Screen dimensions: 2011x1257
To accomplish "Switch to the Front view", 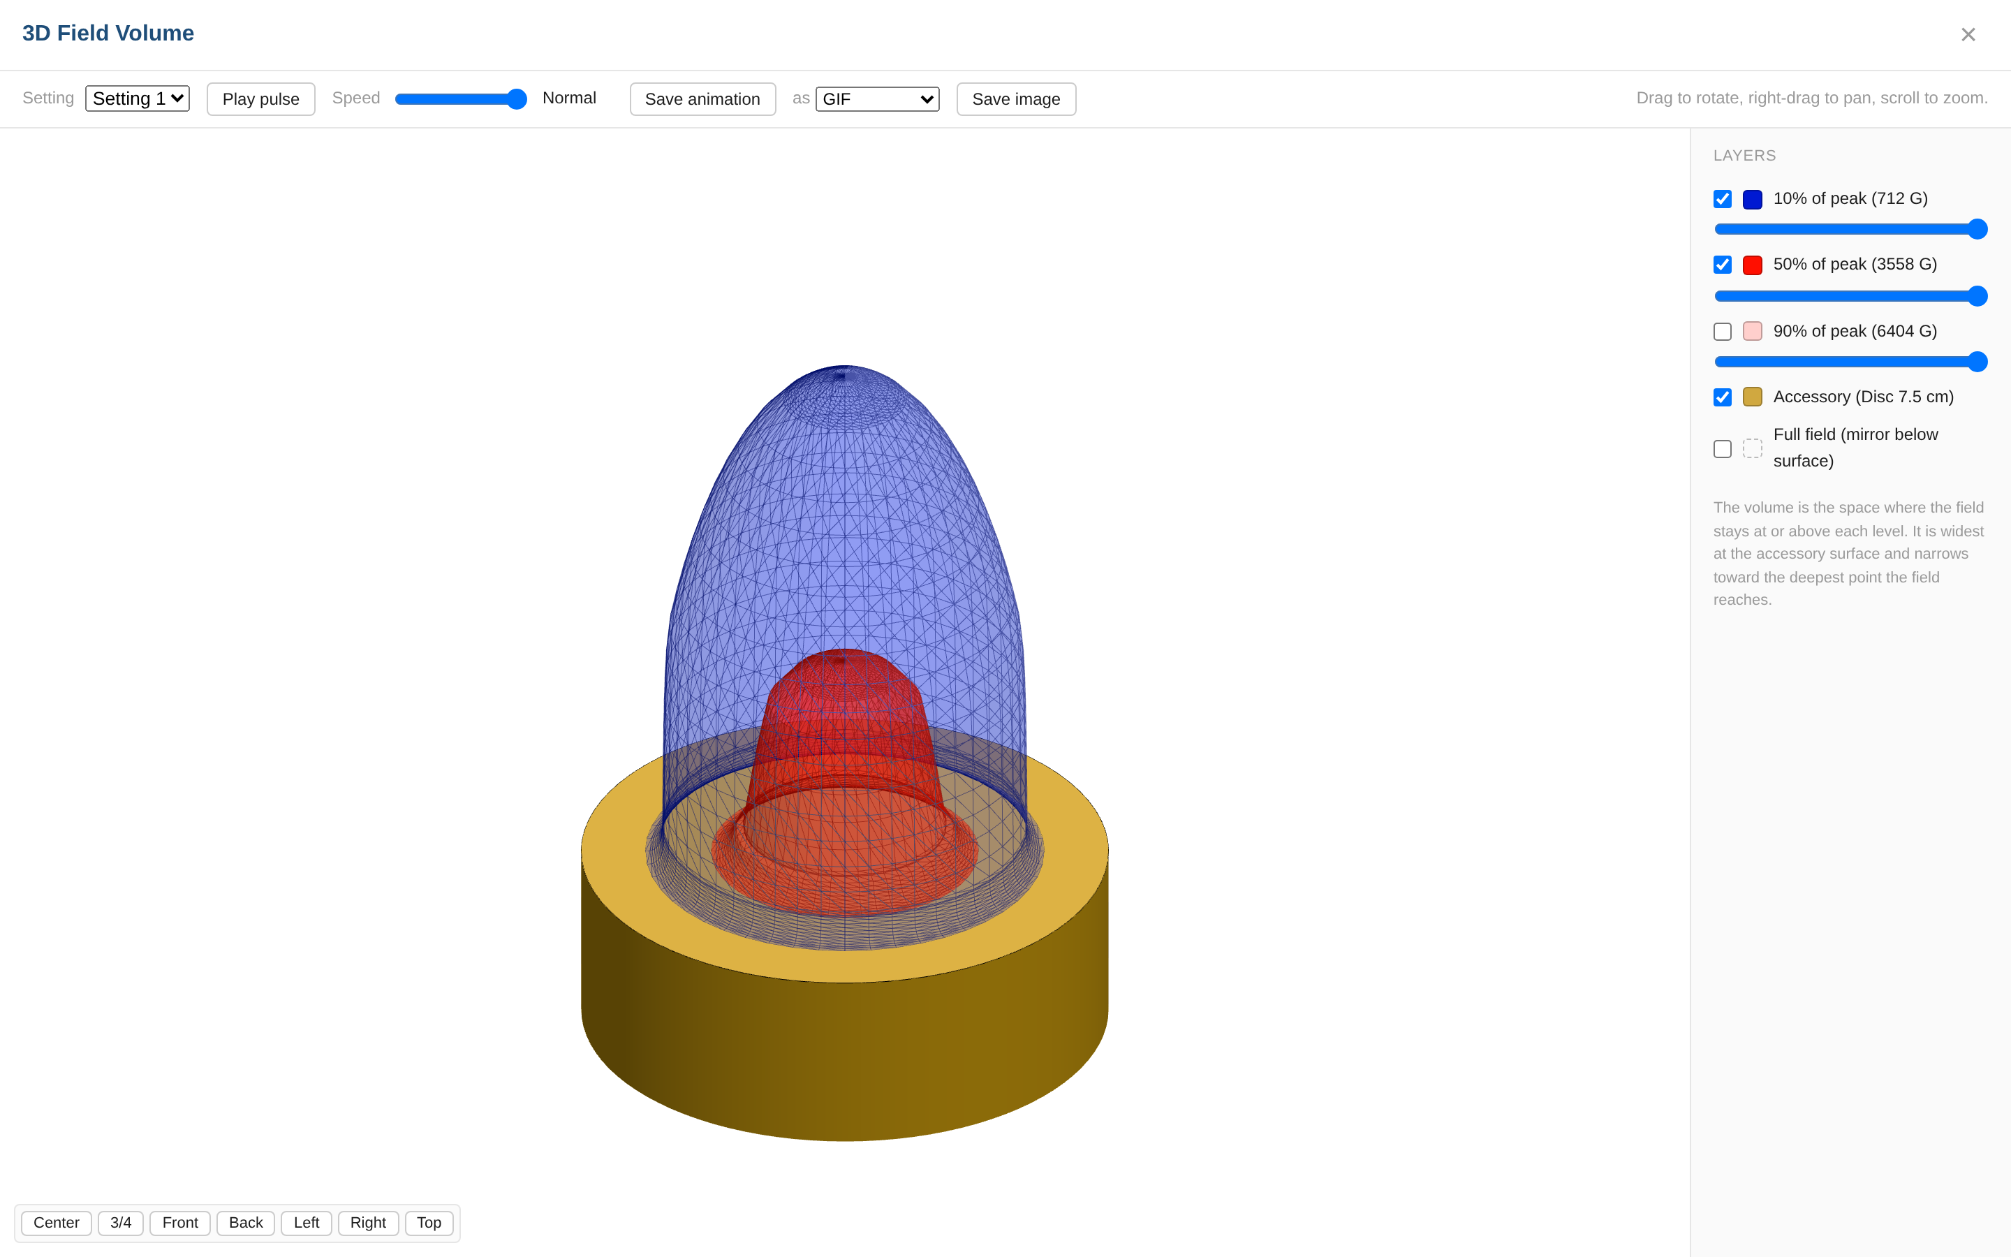I will pyautogui.click(x=180, y=1223).
